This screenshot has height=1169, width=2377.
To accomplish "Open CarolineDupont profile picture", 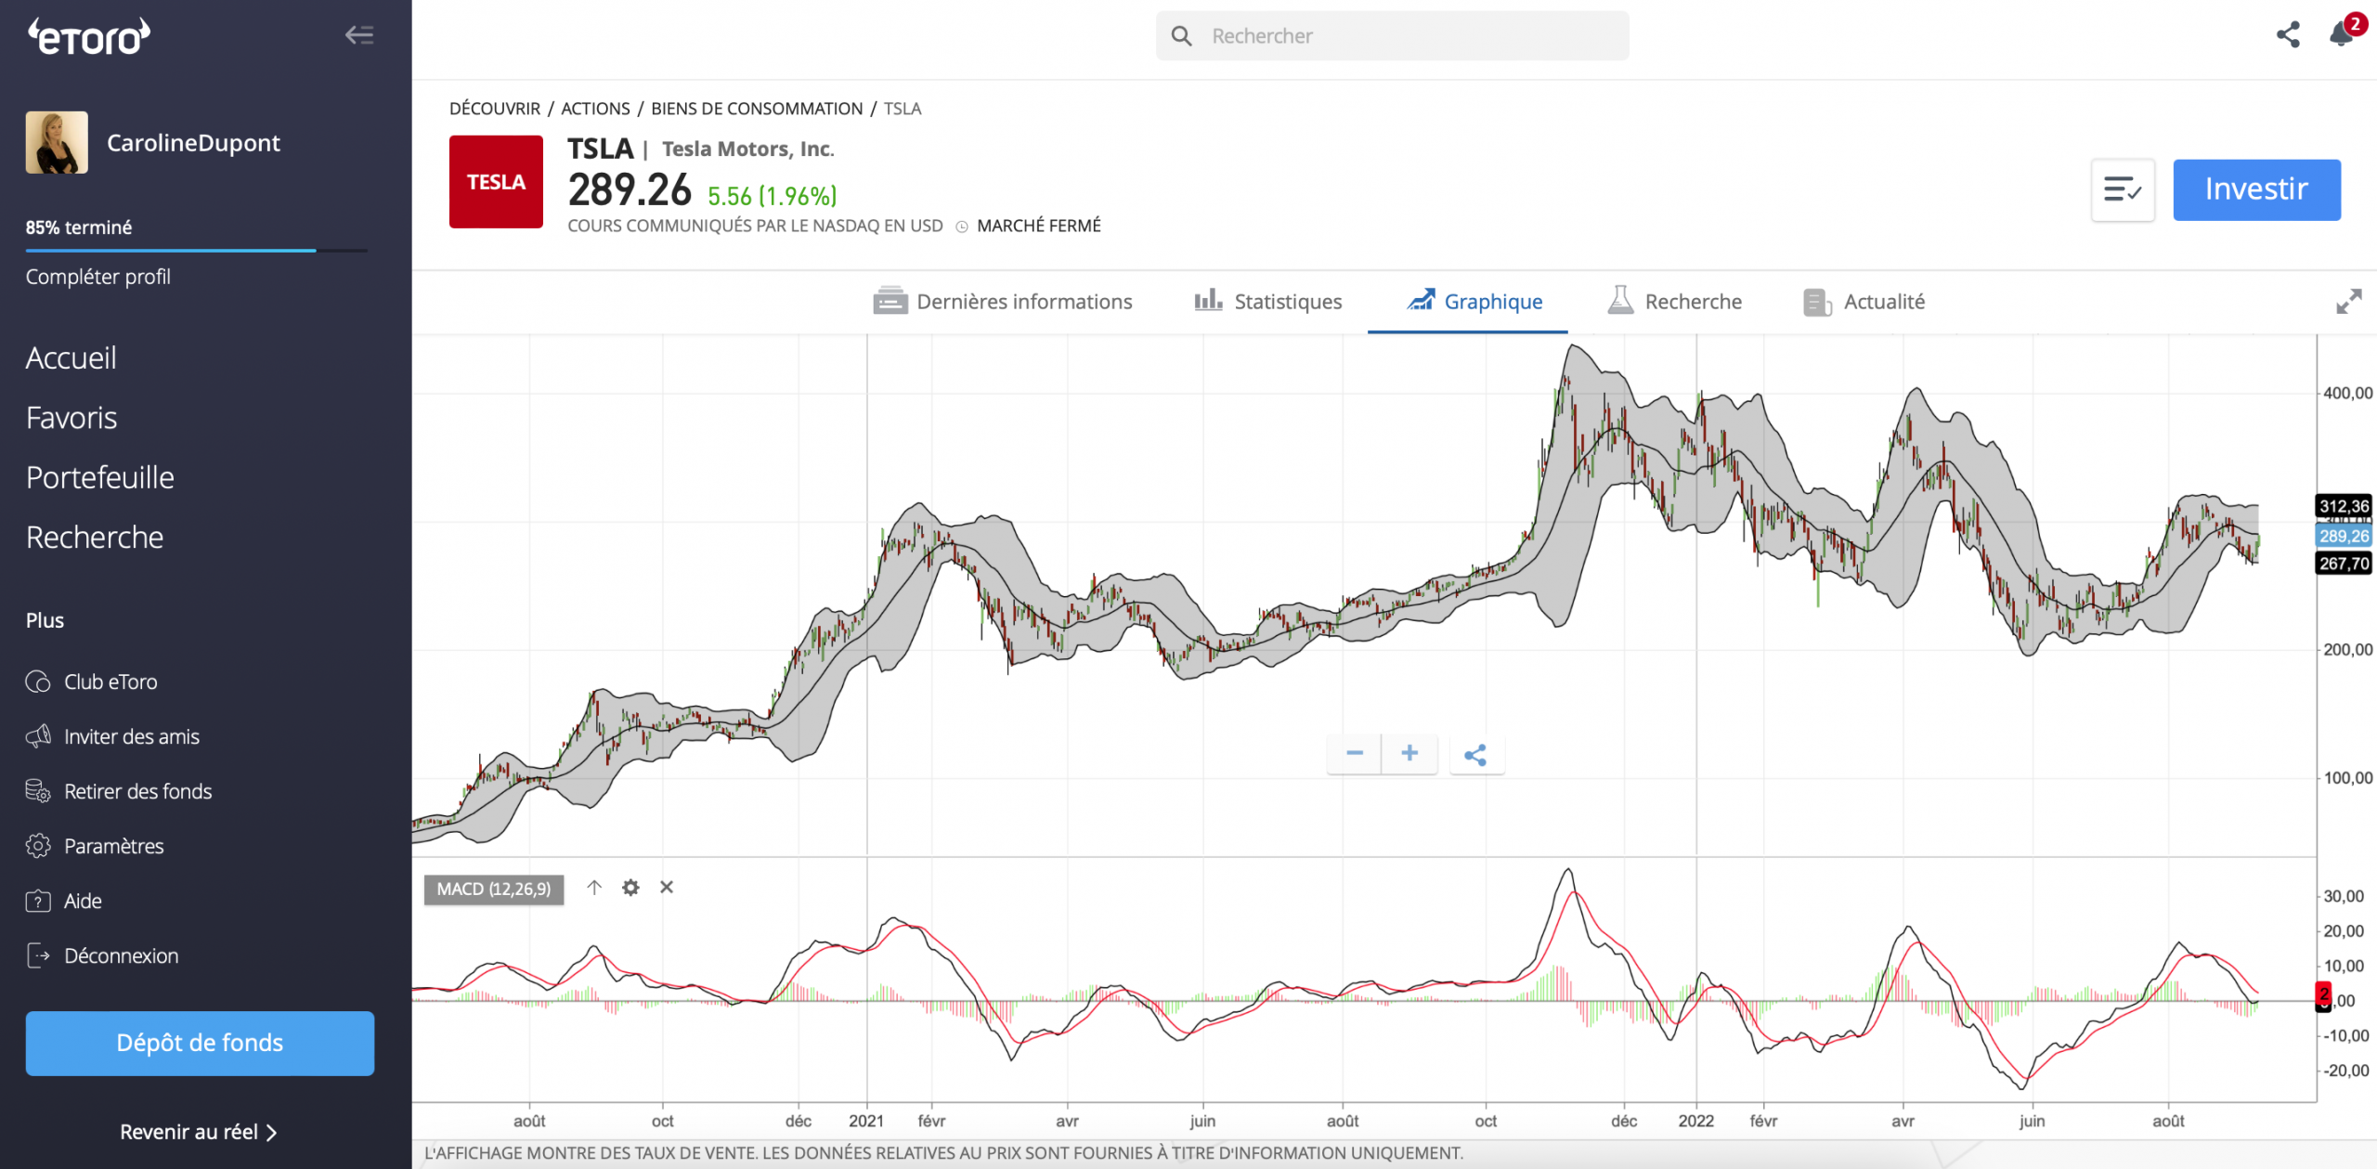I will 57,143.
